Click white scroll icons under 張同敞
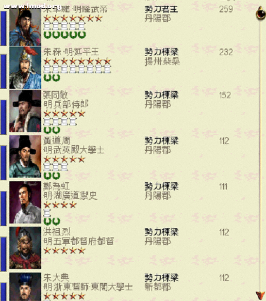Image resolution: width=266 pixels, height=301 pixels. coord(60,122)
